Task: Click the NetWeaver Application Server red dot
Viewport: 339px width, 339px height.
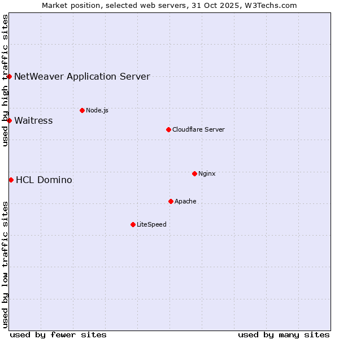Action: pos(10,76)
